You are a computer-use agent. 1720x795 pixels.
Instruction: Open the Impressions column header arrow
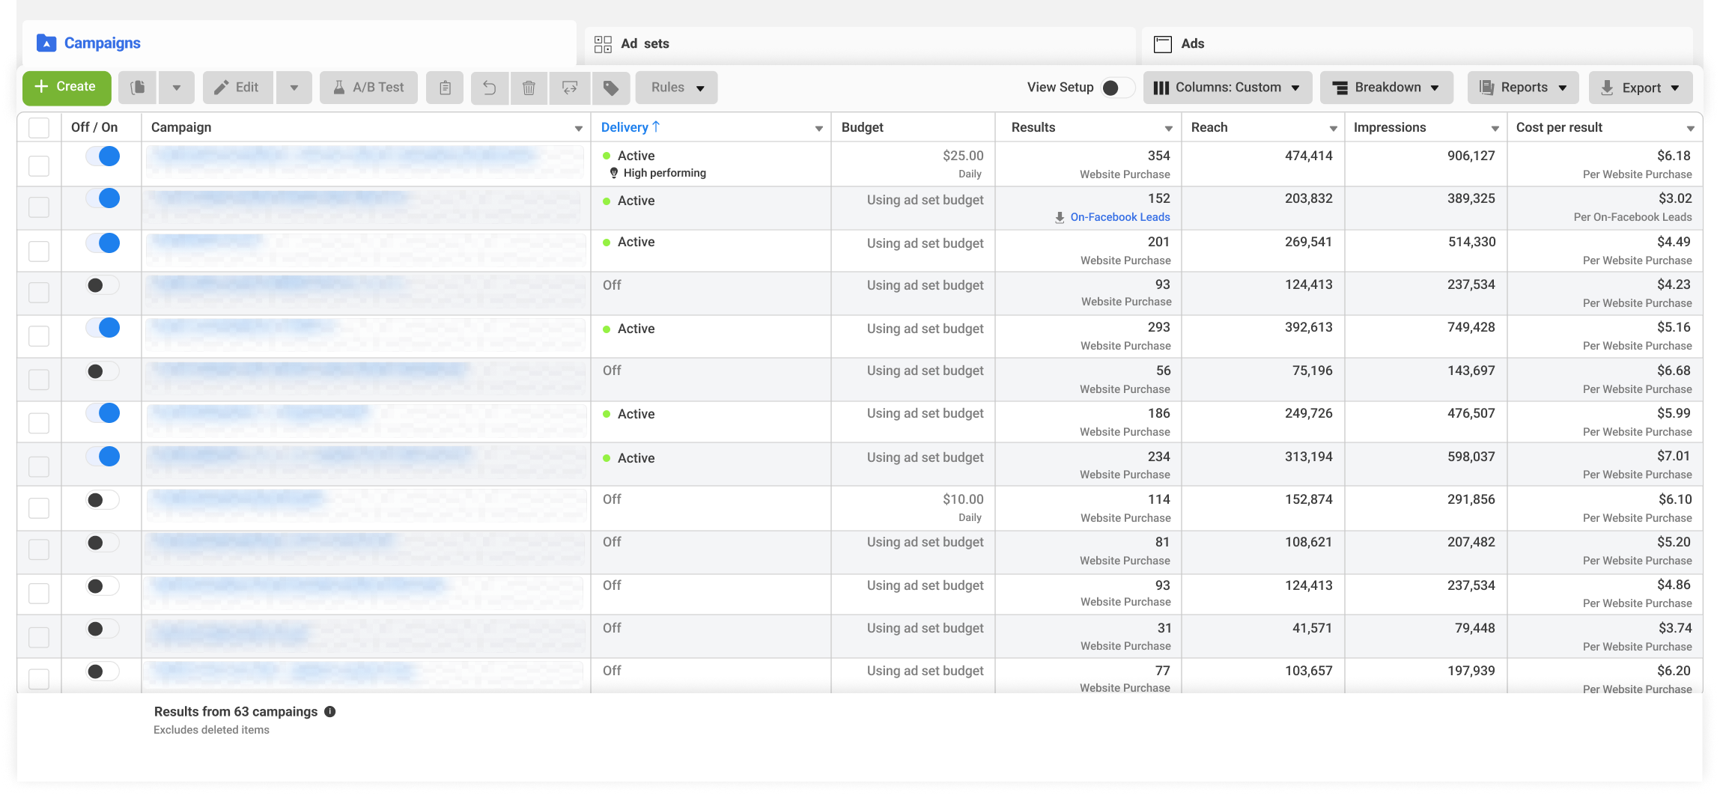coord(1495,129)
